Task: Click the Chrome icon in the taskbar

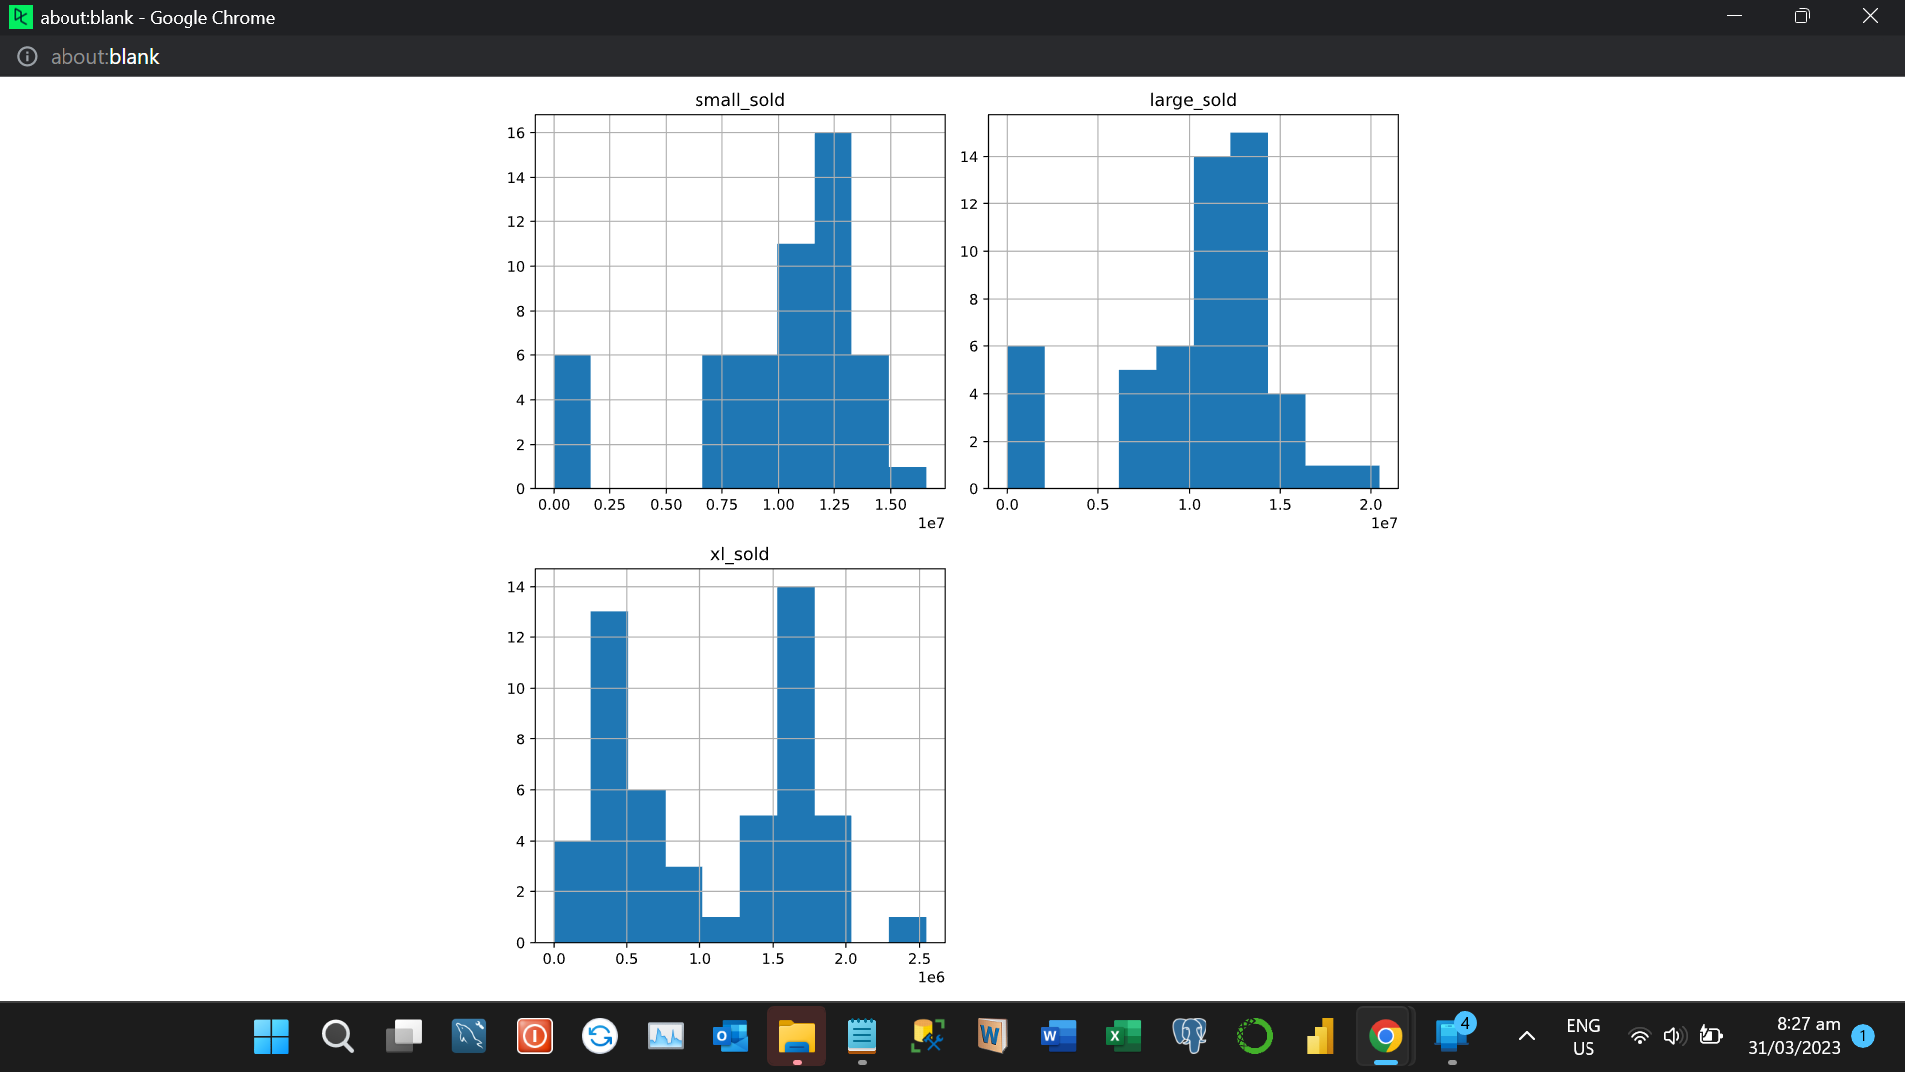Action: coord(1385,1036)
